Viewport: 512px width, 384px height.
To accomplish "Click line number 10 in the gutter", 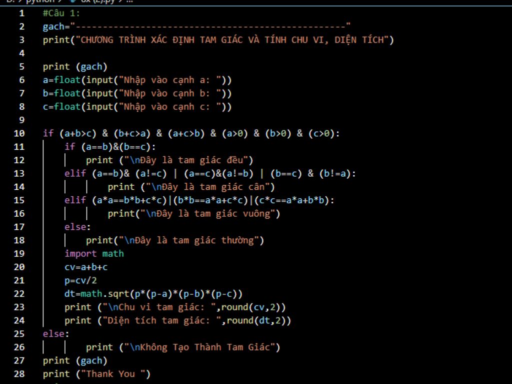I will pos(19,134).
